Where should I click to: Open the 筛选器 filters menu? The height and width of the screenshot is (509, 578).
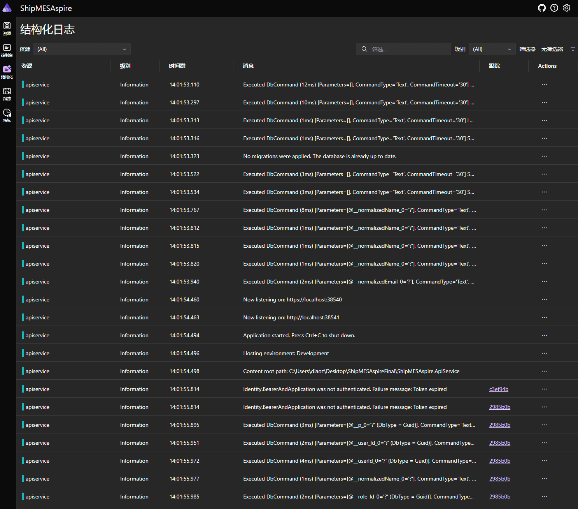click(x=527, y=49)
